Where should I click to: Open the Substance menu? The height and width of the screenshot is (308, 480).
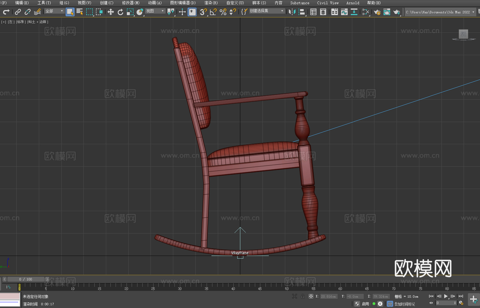point(300,3)
